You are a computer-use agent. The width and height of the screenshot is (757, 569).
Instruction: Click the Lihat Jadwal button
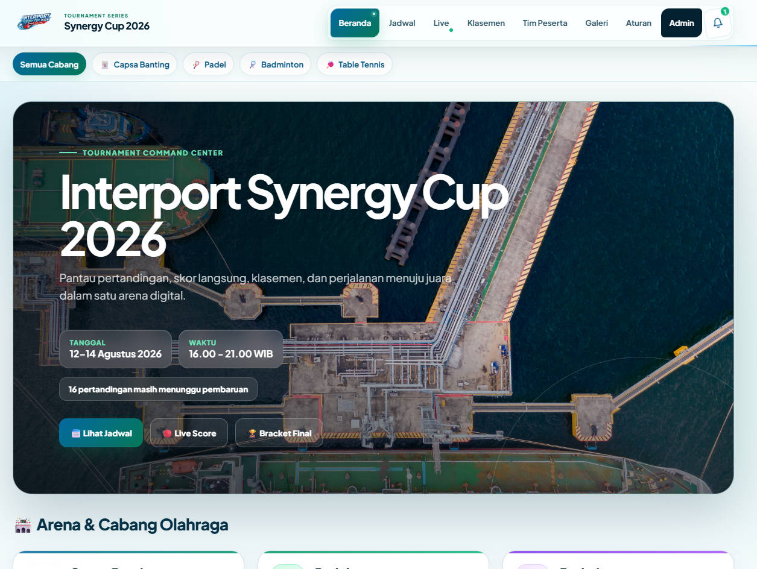point(101,433)
